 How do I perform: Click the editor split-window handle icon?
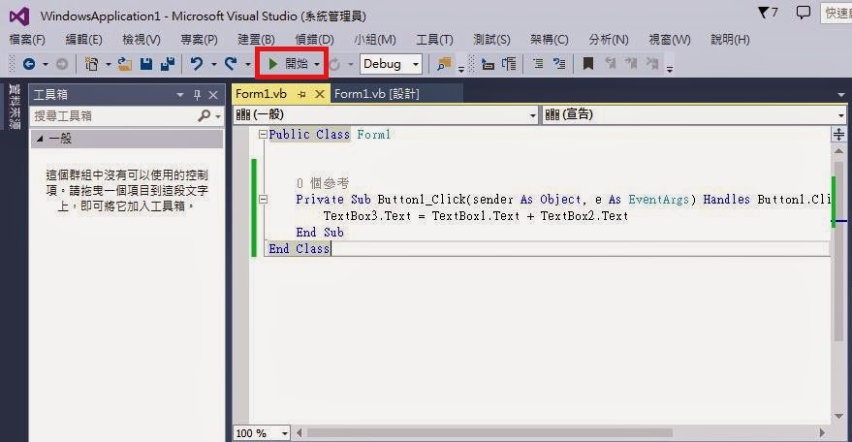tap(839, 135)
